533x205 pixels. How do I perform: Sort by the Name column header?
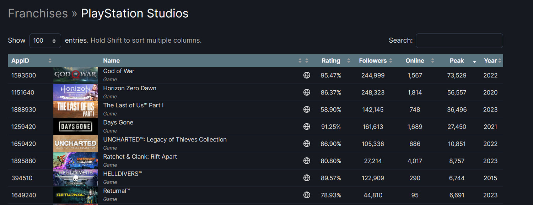coord(112,61)
